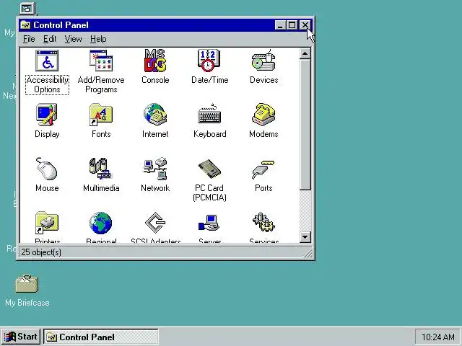Click the Mouse applet icon
This screenshot has width=462, height=346.
coord(47,169)
